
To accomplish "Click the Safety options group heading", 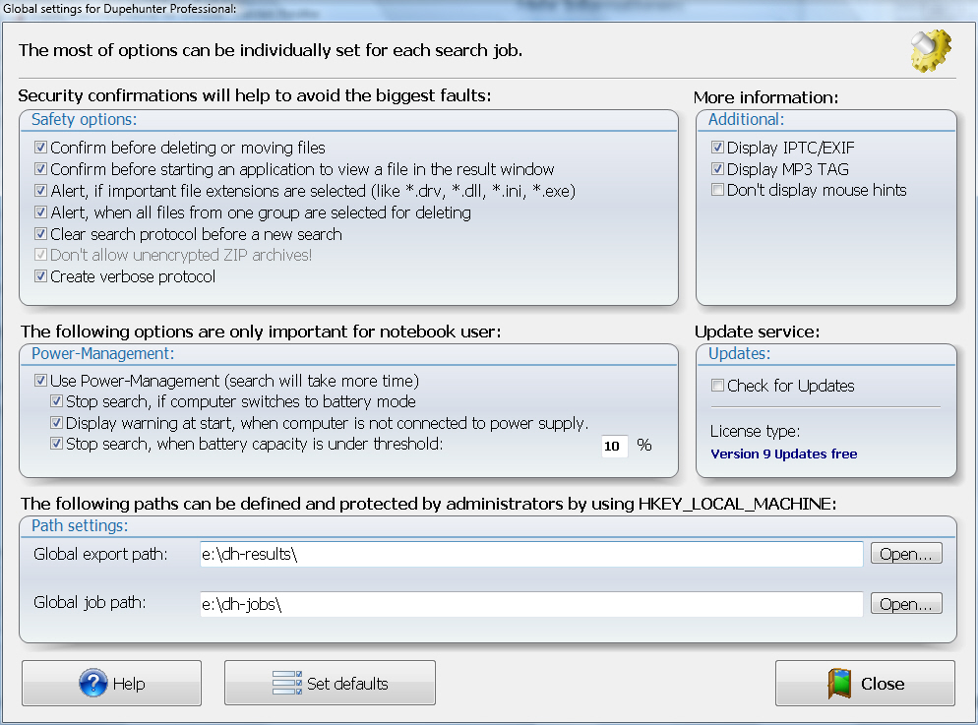I will pos(85,119).
